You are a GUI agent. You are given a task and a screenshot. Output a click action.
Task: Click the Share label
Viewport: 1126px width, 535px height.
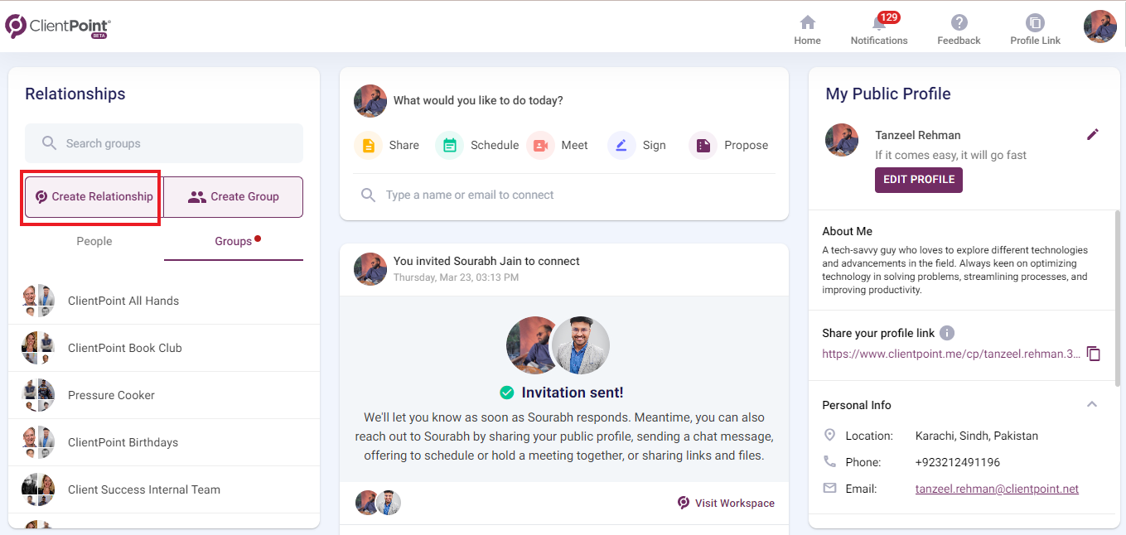click(404, 145)
